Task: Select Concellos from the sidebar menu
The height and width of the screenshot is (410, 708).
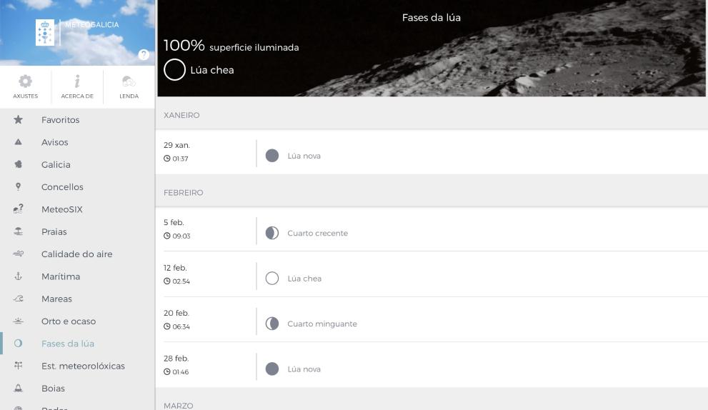Action: (x=62, y=187)
